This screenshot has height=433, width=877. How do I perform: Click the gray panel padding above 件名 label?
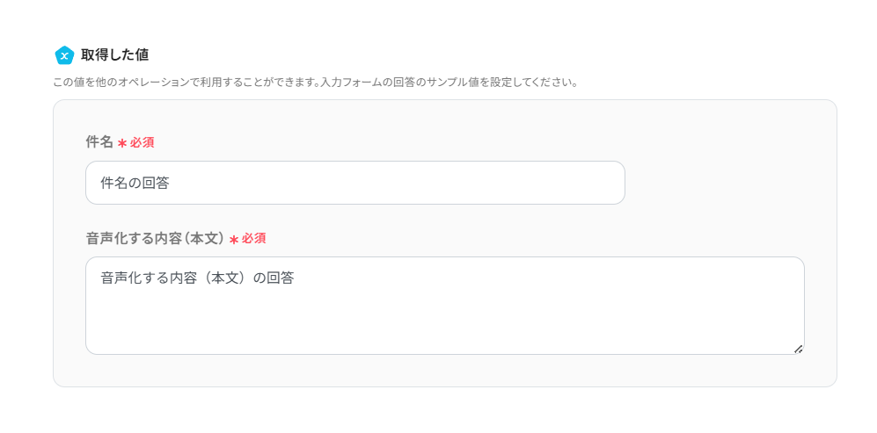tap(444, 118)
